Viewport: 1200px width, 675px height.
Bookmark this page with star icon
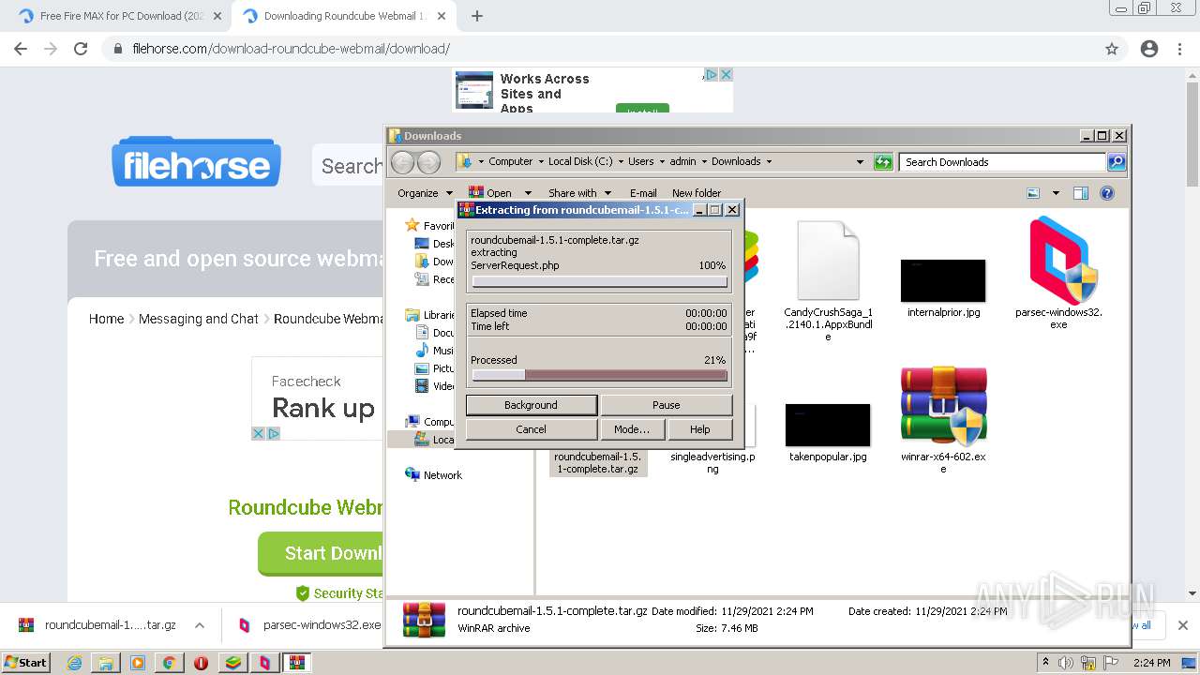[x=1112, y=49]
